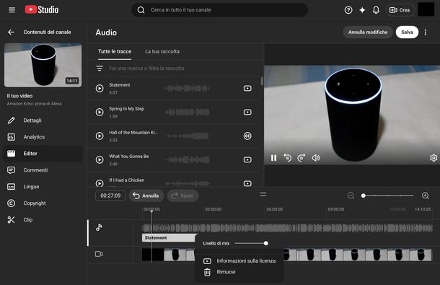Open the help question mark icon

click(348, 10)
